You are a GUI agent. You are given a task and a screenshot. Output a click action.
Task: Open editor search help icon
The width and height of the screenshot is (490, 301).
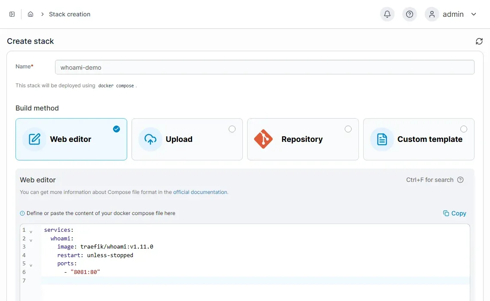point(460,180)
